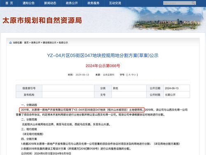
Task: Click the 公示时间 date range line
Action: coord(46,153)
